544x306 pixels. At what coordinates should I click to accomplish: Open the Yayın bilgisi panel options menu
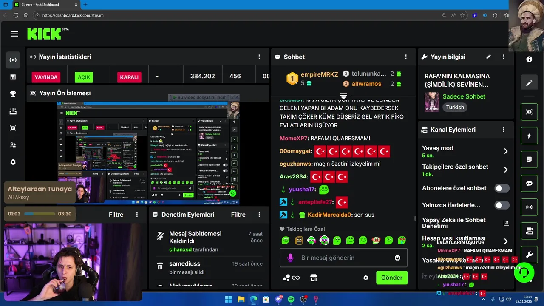pyautogui.click(x=504, y=57)
